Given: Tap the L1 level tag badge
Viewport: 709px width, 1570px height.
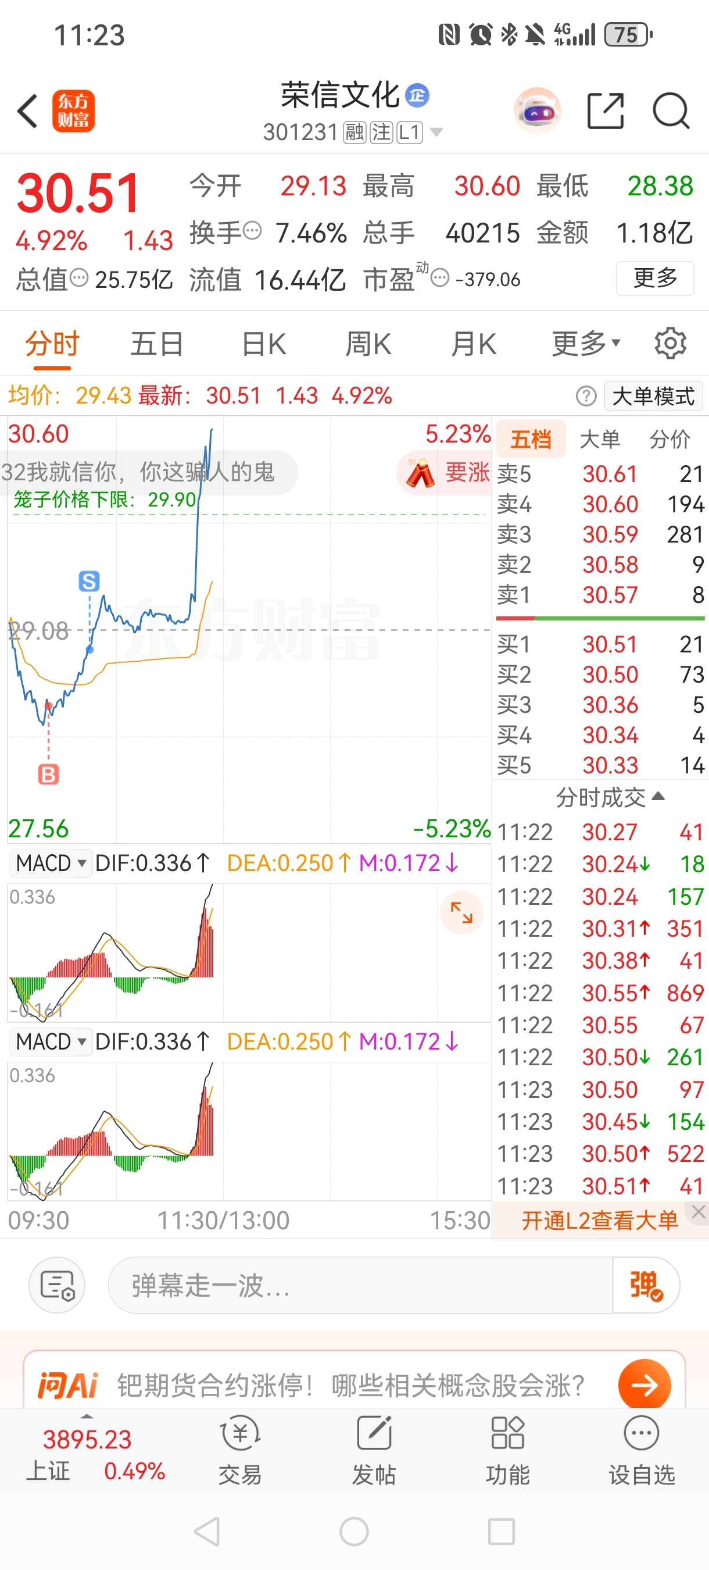Looking at the screenshot, I should coord(409,132).
